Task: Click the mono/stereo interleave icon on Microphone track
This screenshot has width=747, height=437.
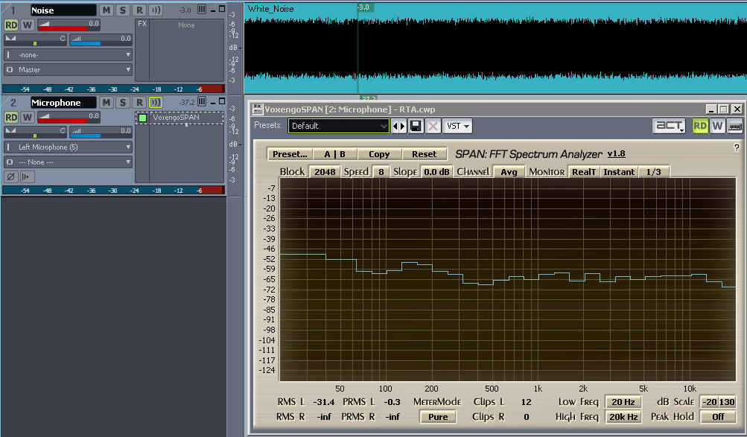Action: pos(27,176)
